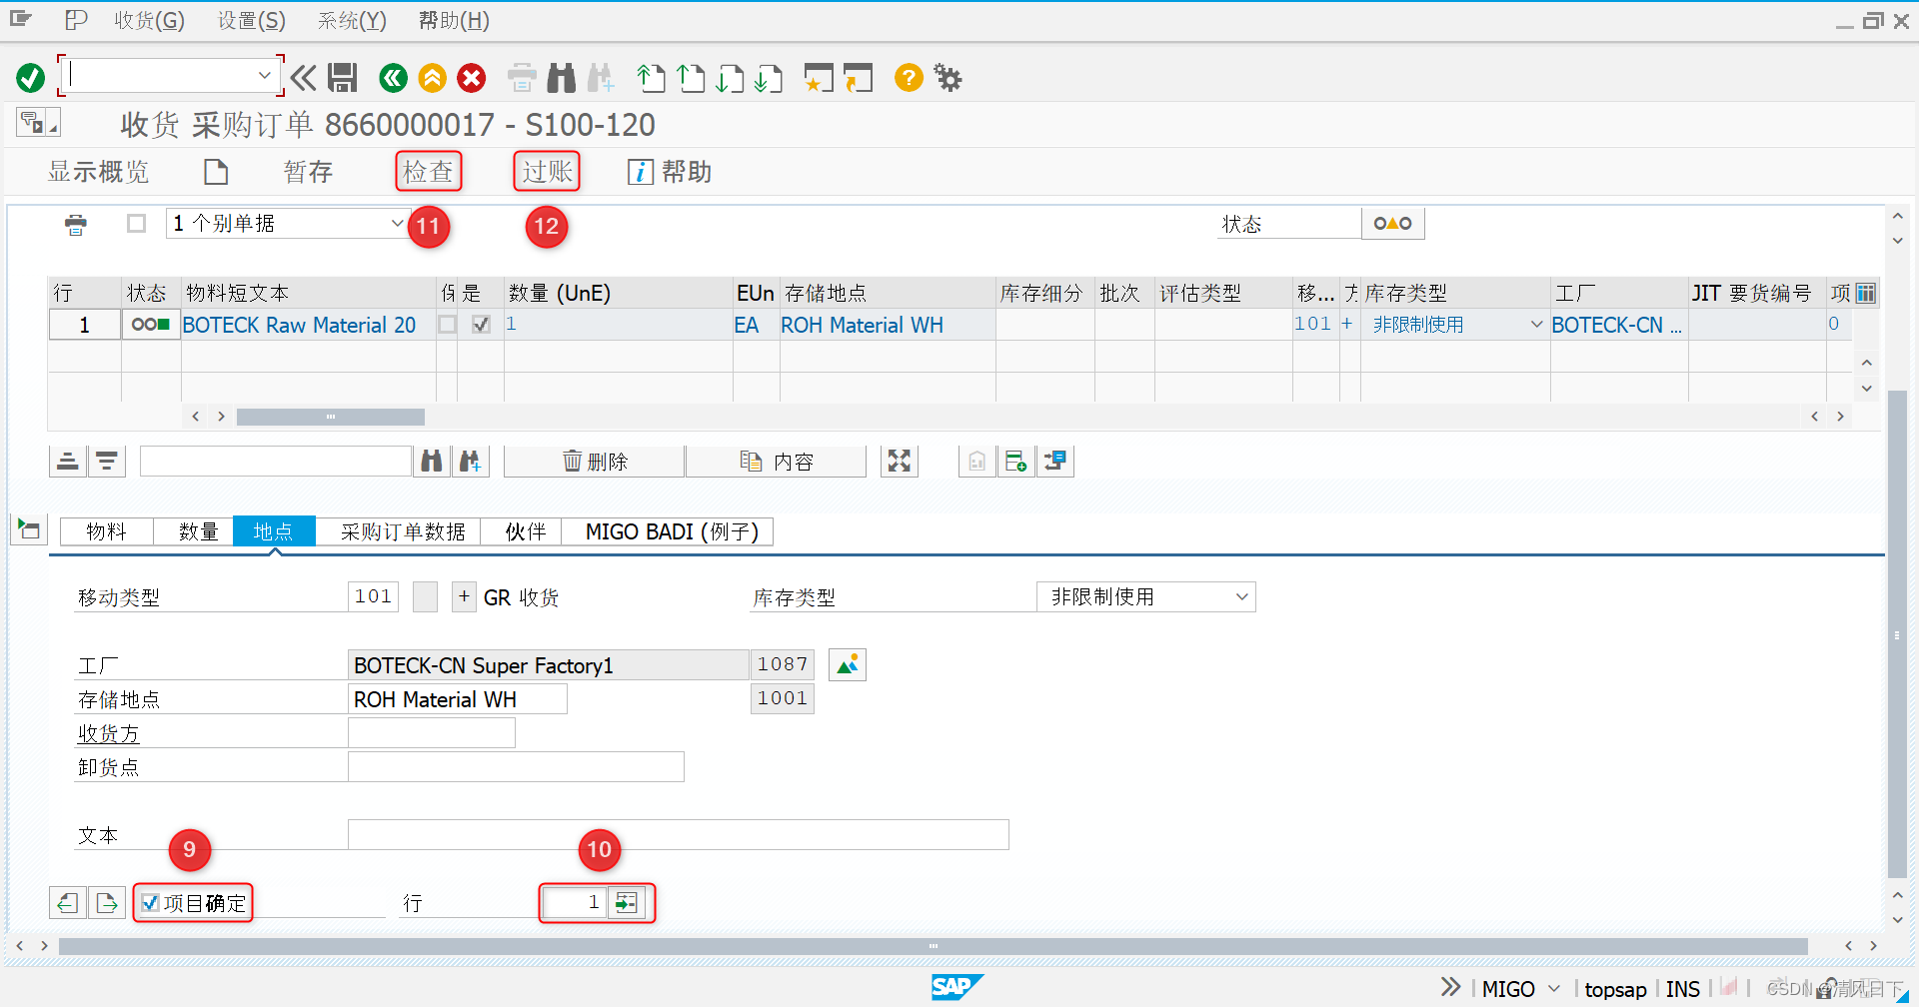Click the green Back arrow icon
The width and height of the screenshot is (1919, 1007).
[393, 77]
